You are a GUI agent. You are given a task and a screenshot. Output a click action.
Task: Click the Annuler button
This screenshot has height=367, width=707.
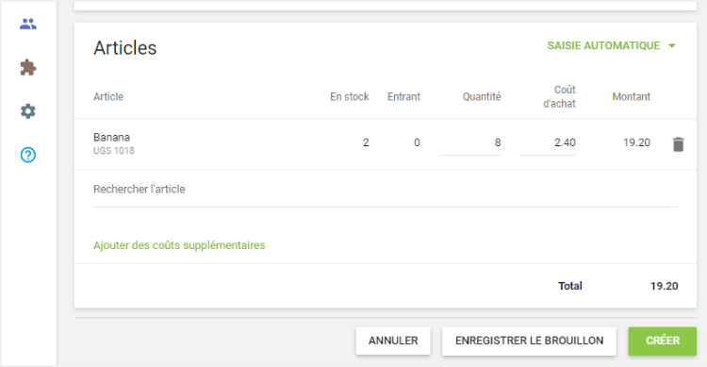393,341
